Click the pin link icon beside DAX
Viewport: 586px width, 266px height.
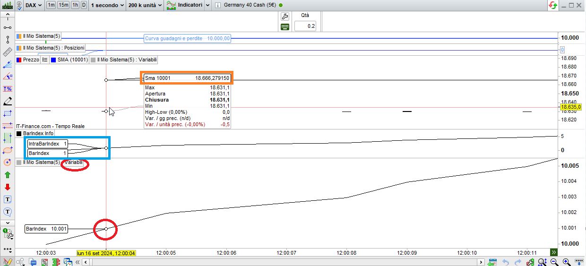coord(18,5)
